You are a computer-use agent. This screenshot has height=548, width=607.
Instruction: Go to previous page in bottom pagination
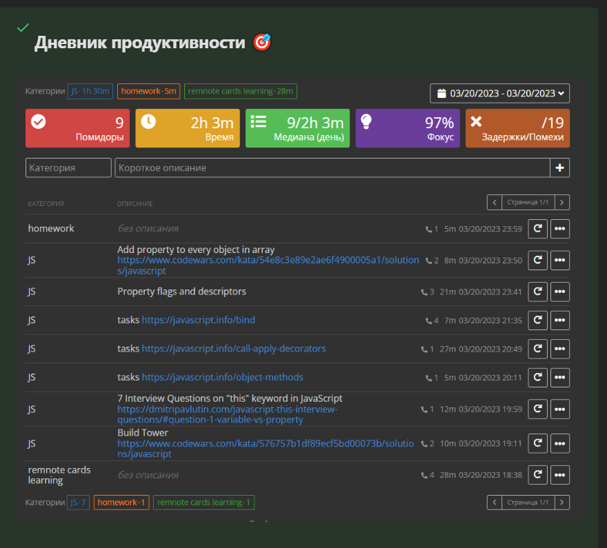[x=494, y=503]
